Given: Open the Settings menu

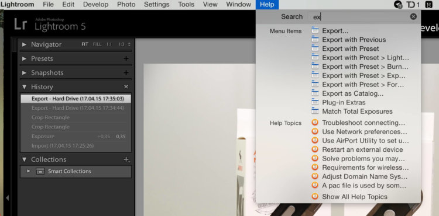Looking at the screenshot, I should pyautogui.click(x=156, y=5).
